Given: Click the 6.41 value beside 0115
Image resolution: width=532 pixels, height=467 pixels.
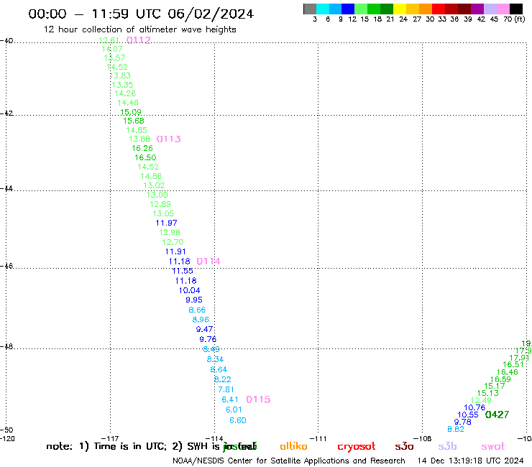Looking at the screenshot, I should tap(230, 399).
